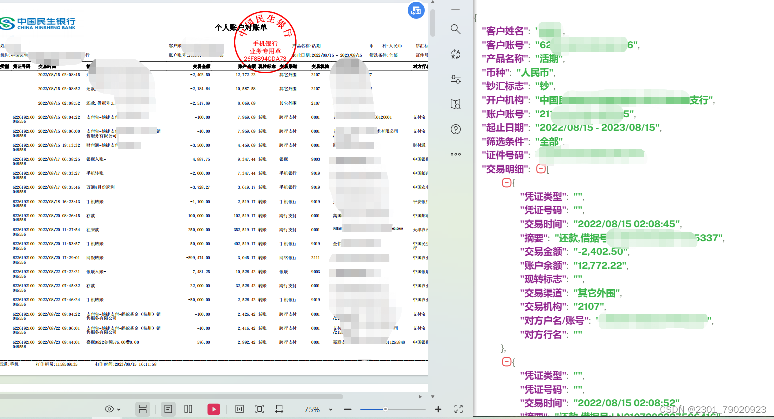The height and width of the screenshot is (419, 774).
Task: Click the red 手机银行业务专用章 stamp
Action: tap(265, 43)
